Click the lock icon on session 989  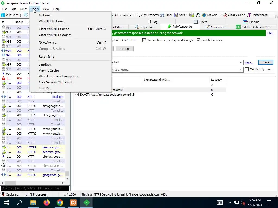click(3, 28)
